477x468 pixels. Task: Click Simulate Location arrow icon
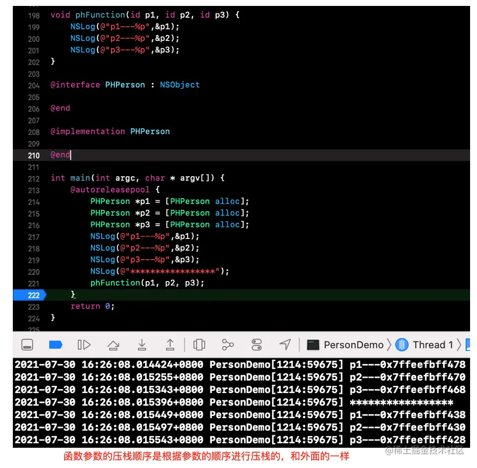[x=285, y=345]
